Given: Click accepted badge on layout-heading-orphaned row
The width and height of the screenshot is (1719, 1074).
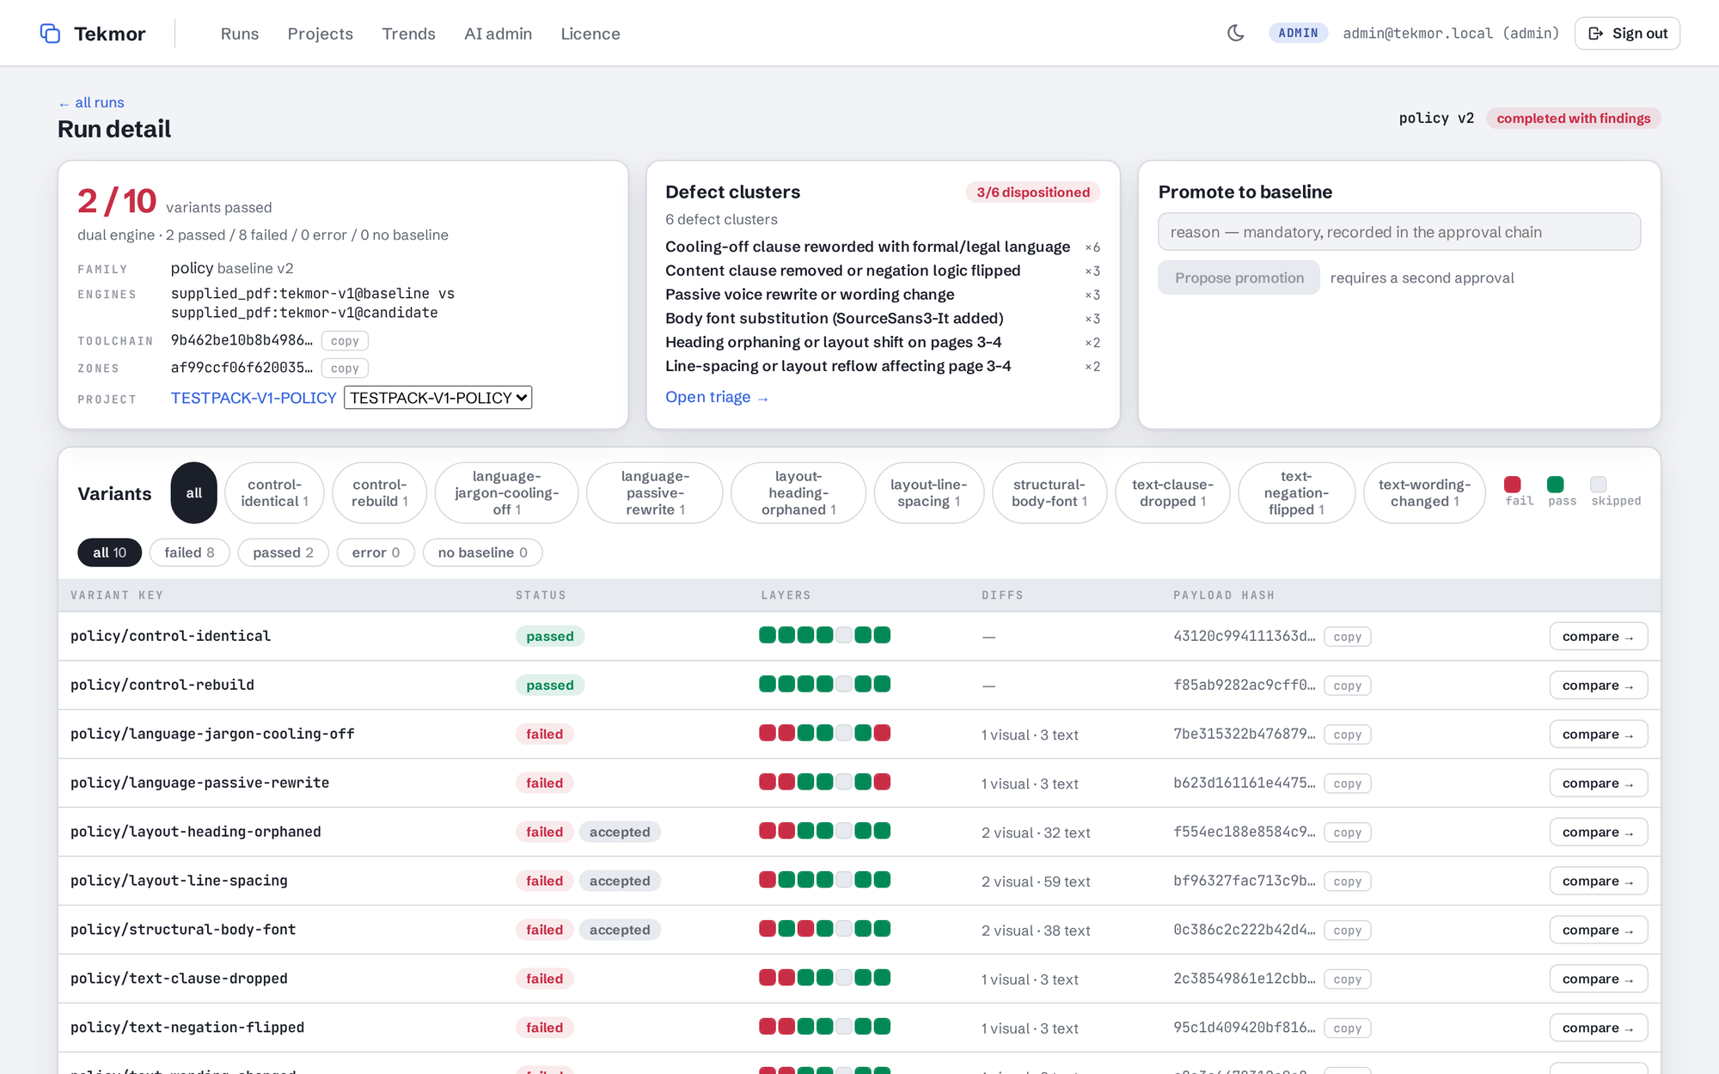Looking at the screenshot, I should tap(620, 832).
